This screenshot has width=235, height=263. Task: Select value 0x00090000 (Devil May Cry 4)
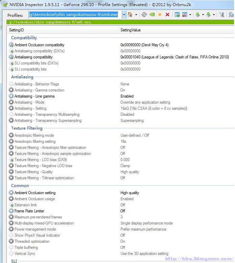pos(145,45)
